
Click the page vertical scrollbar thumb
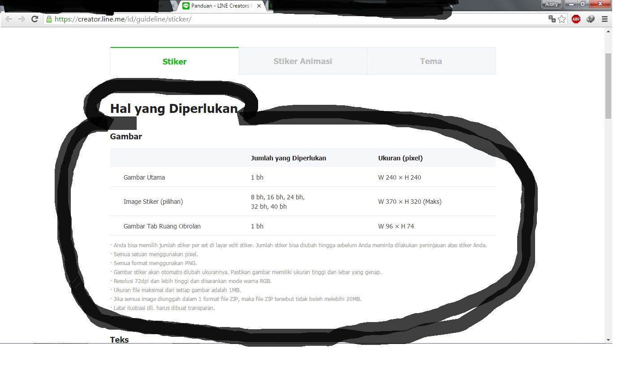click(x=608, y=86)
